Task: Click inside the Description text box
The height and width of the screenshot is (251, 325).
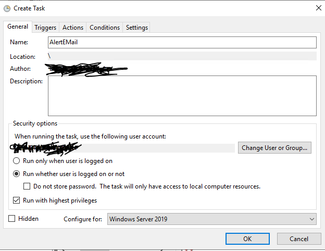Action: [x=182, y=96]
